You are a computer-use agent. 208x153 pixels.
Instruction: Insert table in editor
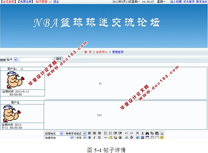tap(147, 137)
